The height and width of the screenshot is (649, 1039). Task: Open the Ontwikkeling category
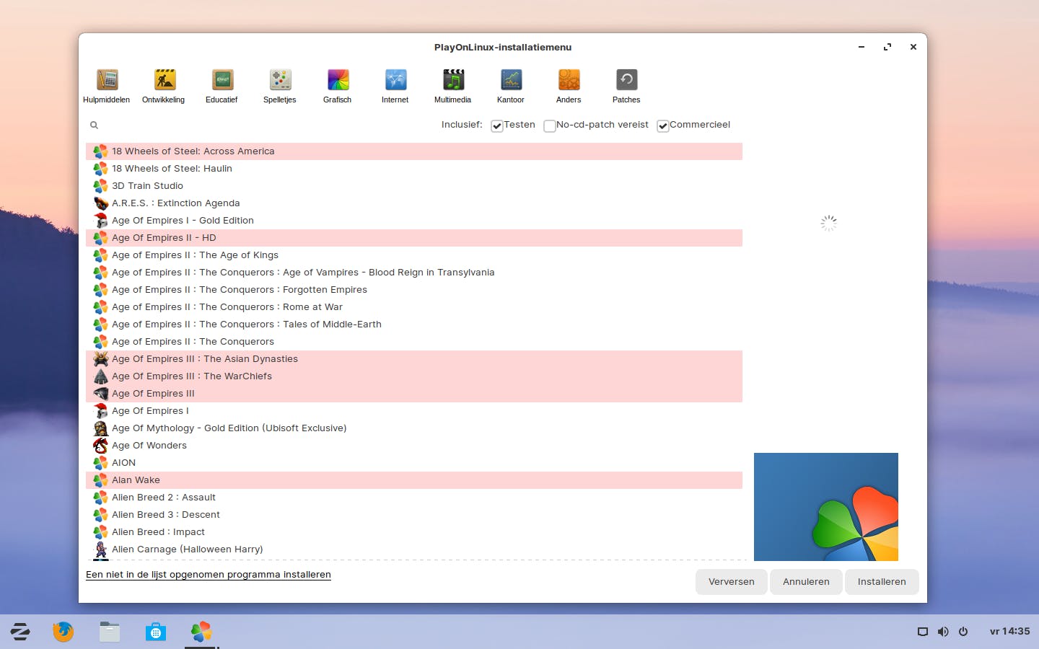(x=164, y=85)
